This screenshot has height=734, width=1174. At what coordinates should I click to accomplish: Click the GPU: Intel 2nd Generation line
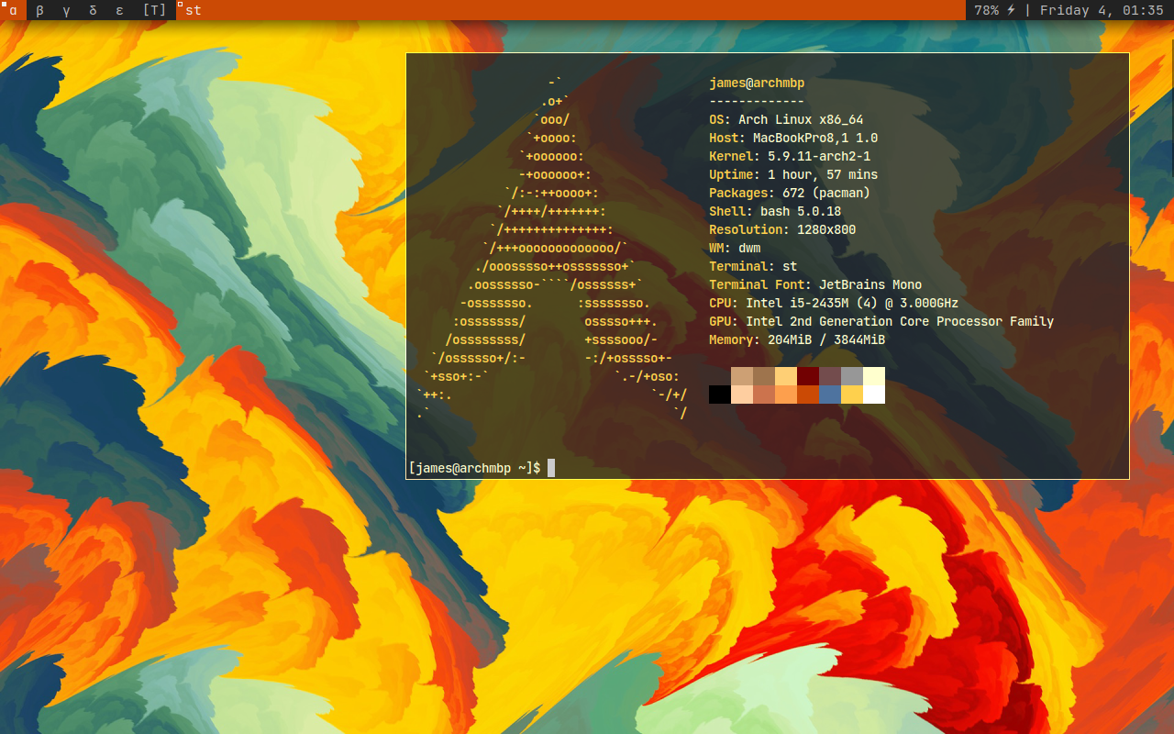[881, 321]
